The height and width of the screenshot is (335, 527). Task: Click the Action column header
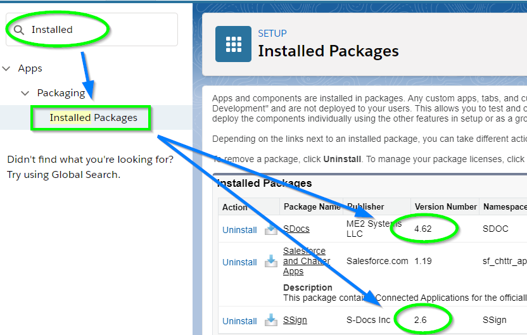point(234,207)
